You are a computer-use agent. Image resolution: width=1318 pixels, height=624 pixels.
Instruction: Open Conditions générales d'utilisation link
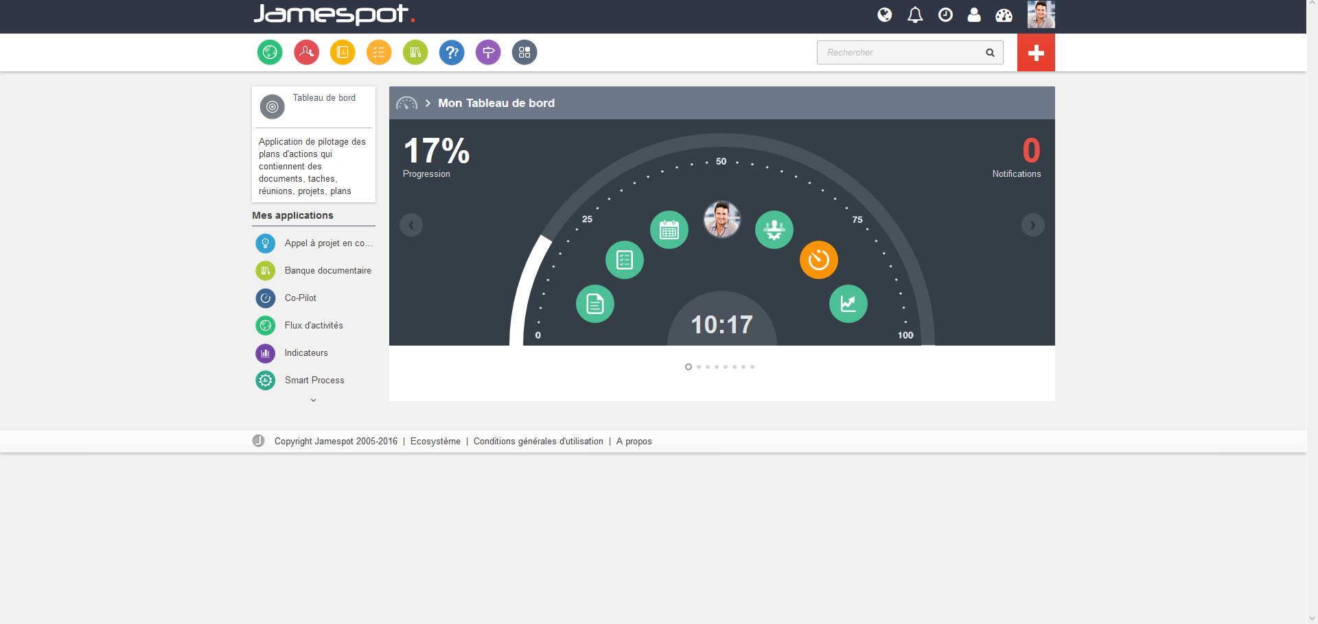pyautogui.click(x=538, y=442)
